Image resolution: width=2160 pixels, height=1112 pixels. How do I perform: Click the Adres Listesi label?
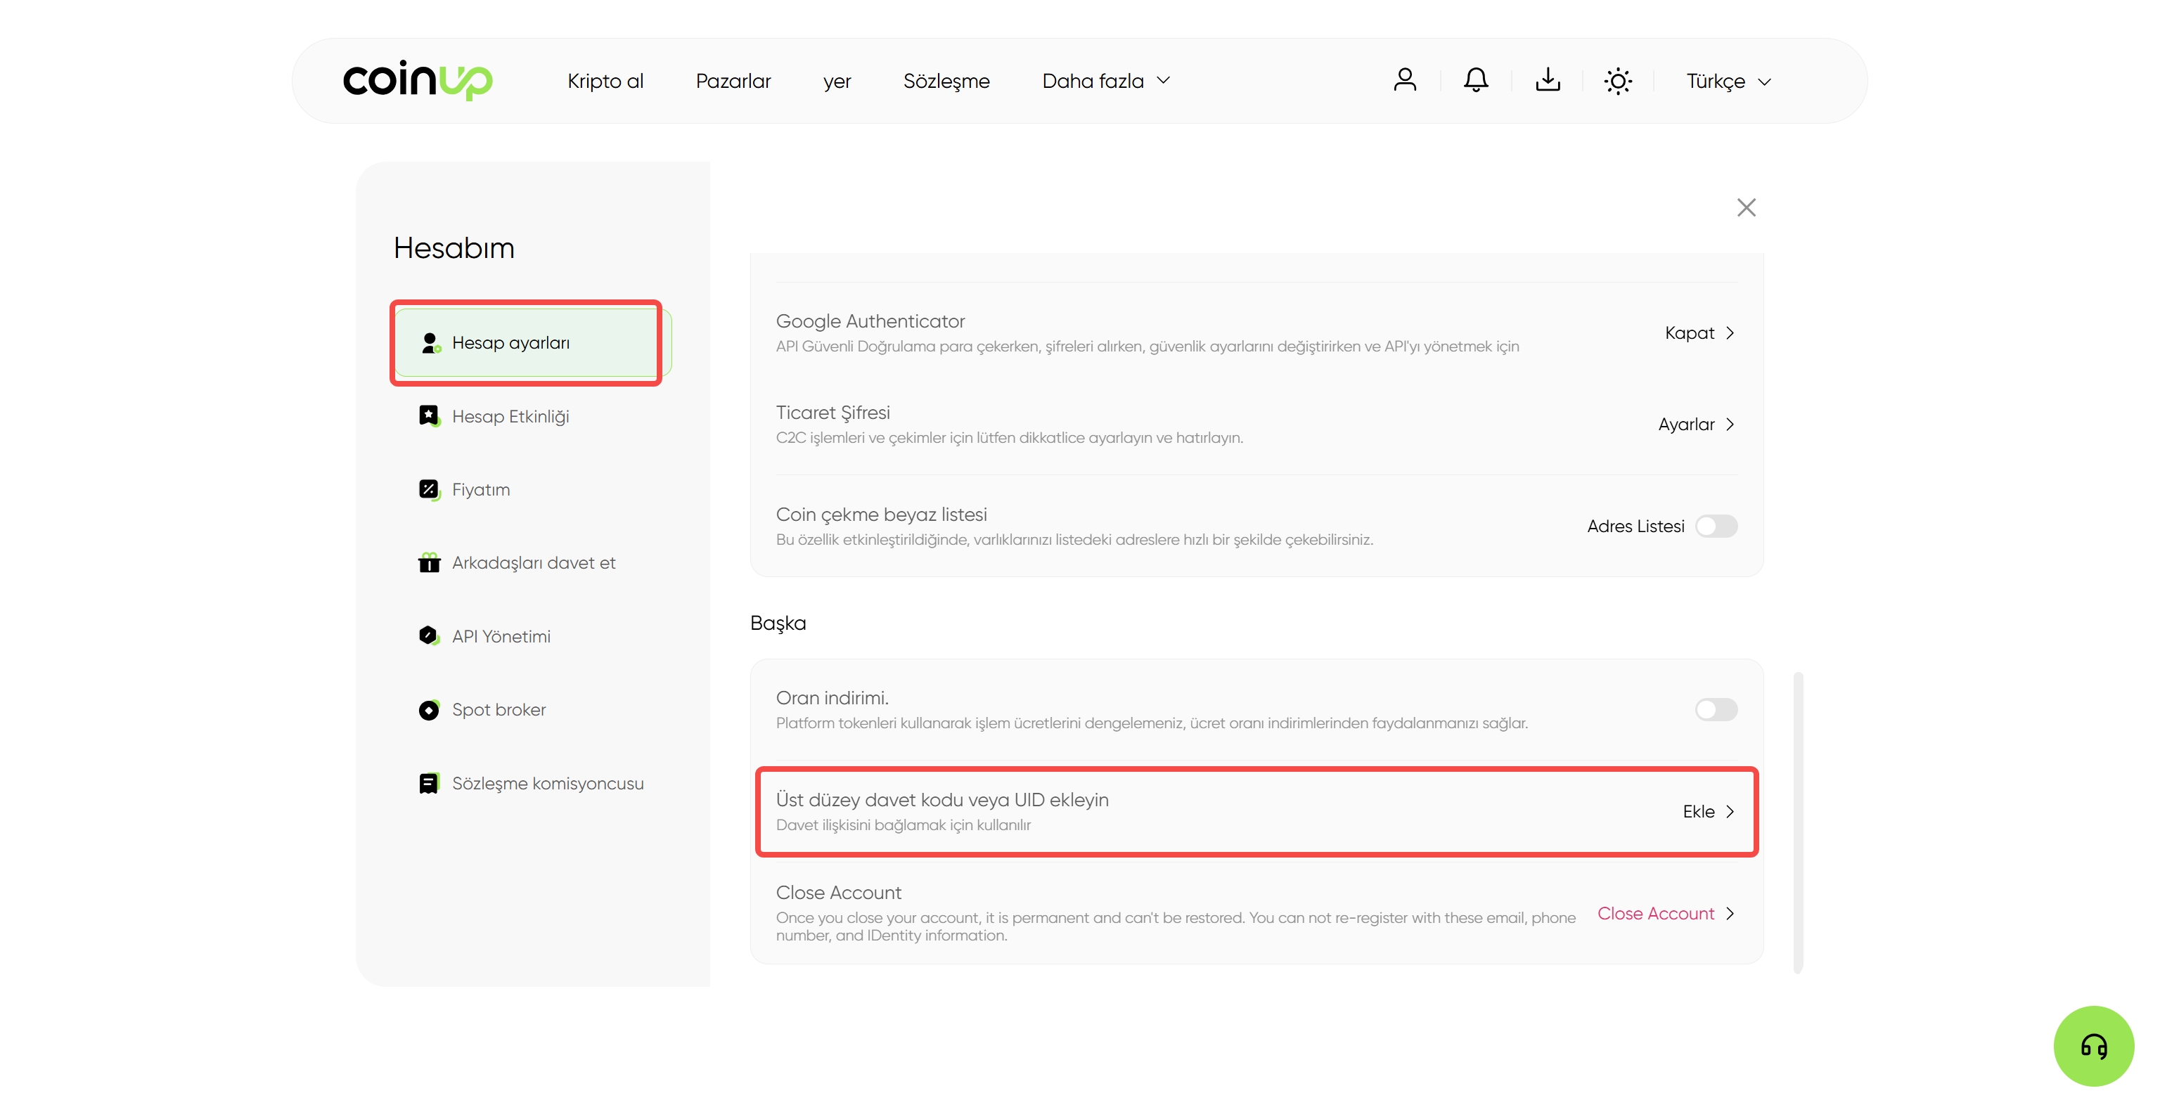[x=1635, y=526]
